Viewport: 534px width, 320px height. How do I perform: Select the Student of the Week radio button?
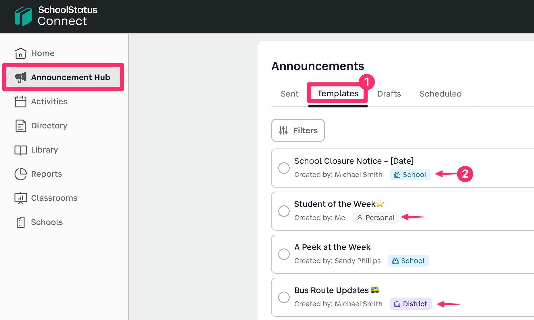click(284, 211)
